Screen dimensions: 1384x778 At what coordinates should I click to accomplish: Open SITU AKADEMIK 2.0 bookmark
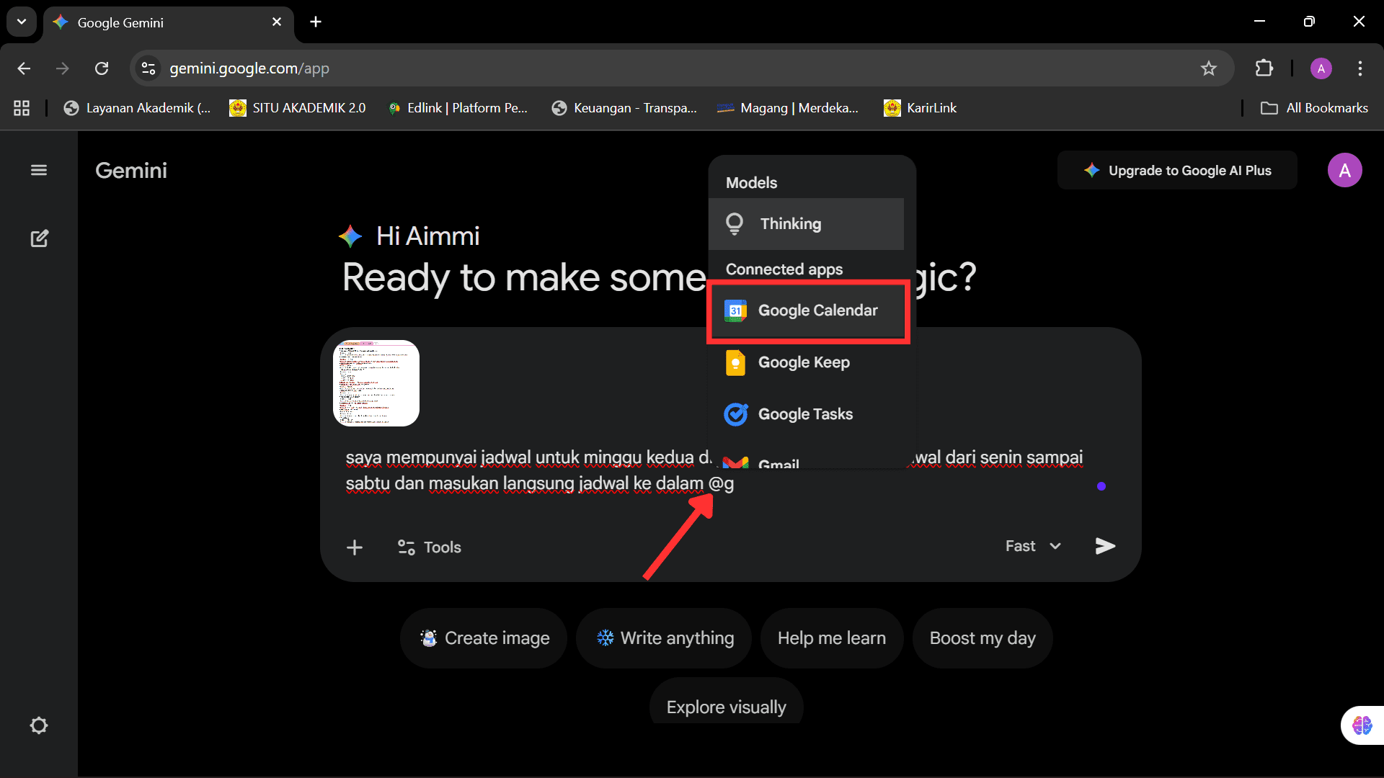298,108
